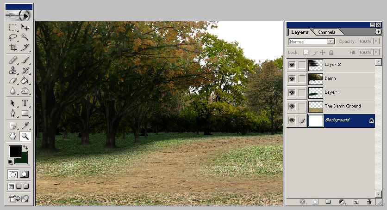Toggle link box for Layer 1

click(x=302, y=93)
